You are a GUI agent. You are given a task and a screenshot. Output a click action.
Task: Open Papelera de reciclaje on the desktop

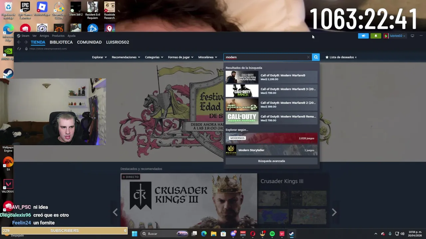click(8, 10)
